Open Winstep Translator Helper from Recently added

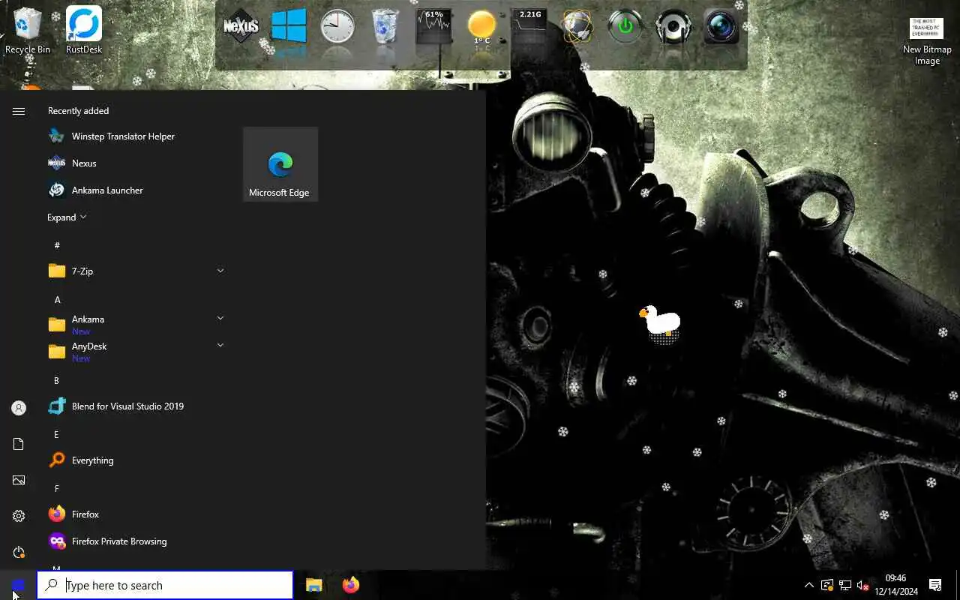pyautogui.click(x=135, y=136)
